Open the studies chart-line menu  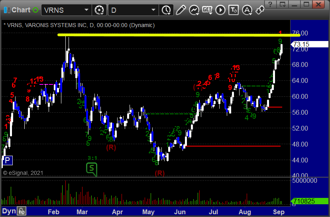click(x=194, y=10)
